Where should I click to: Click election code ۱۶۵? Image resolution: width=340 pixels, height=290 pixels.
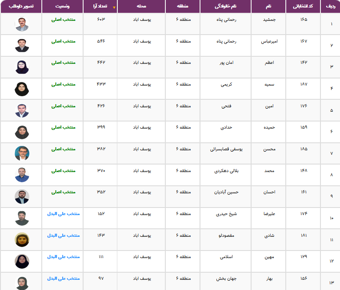tap(304, 19)
